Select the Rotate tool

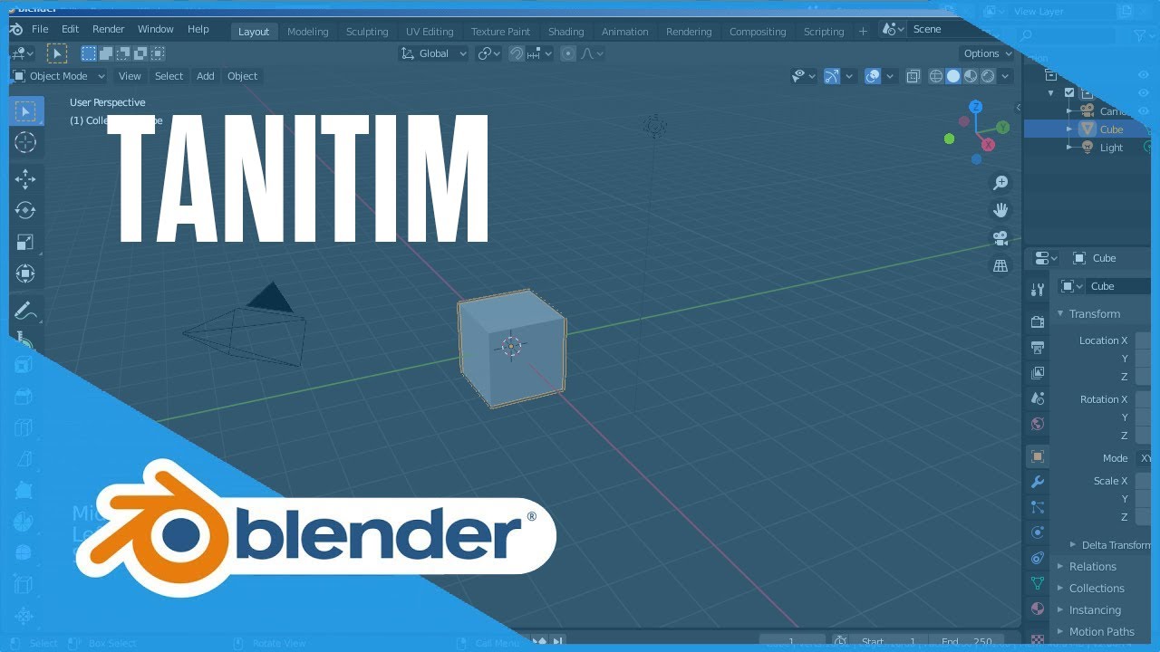coord(25,210)
